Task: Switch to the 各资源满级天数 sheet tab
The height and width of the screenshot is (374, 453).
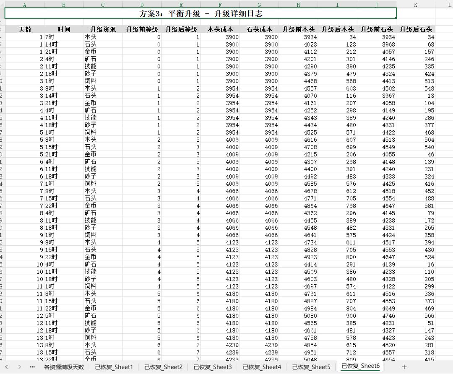Action: click(64, 367)
